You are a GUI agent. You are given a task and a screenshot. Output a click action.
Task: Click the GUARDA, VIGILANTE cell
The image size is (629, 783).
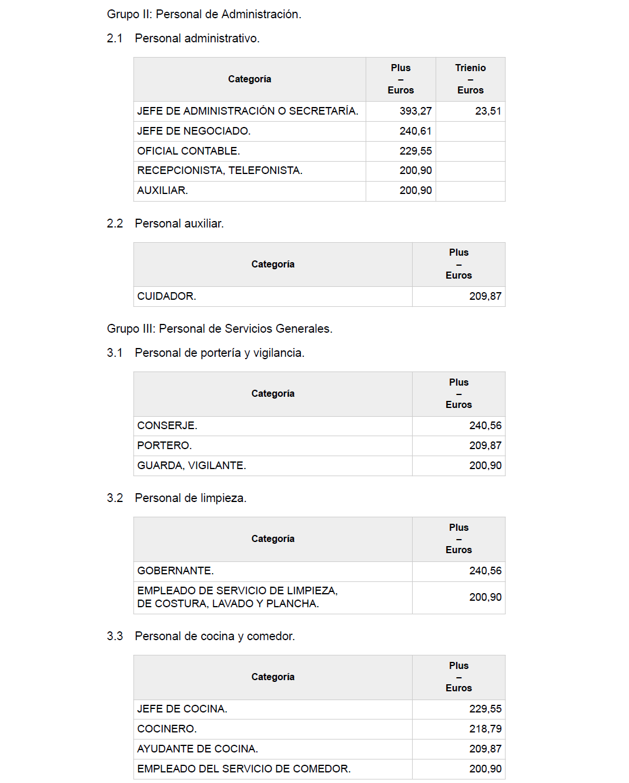(x=192, y=466)
